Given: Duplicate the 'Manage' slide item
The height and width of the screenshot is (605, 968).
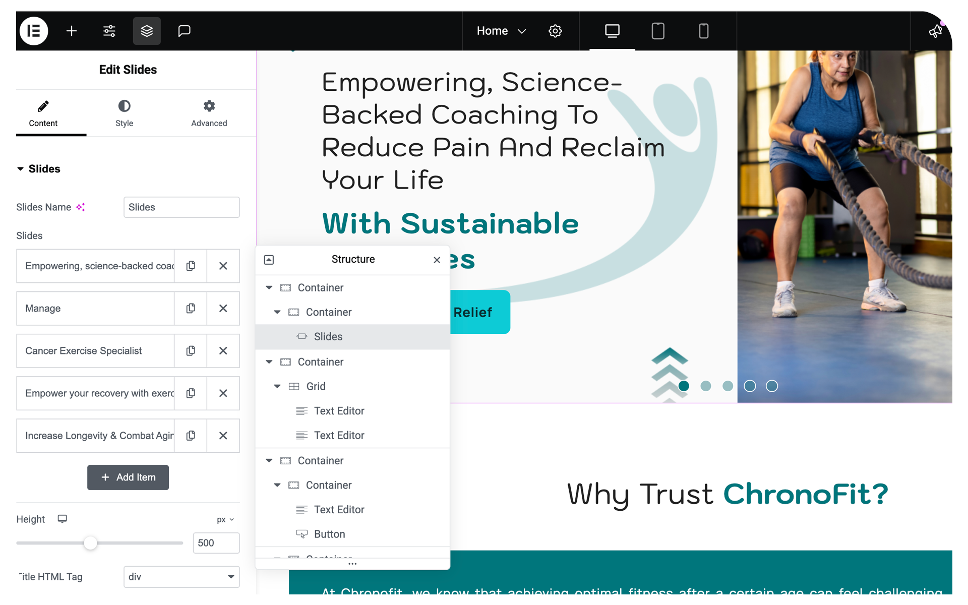Looking at the screenshot, I should tap(191, 308).
